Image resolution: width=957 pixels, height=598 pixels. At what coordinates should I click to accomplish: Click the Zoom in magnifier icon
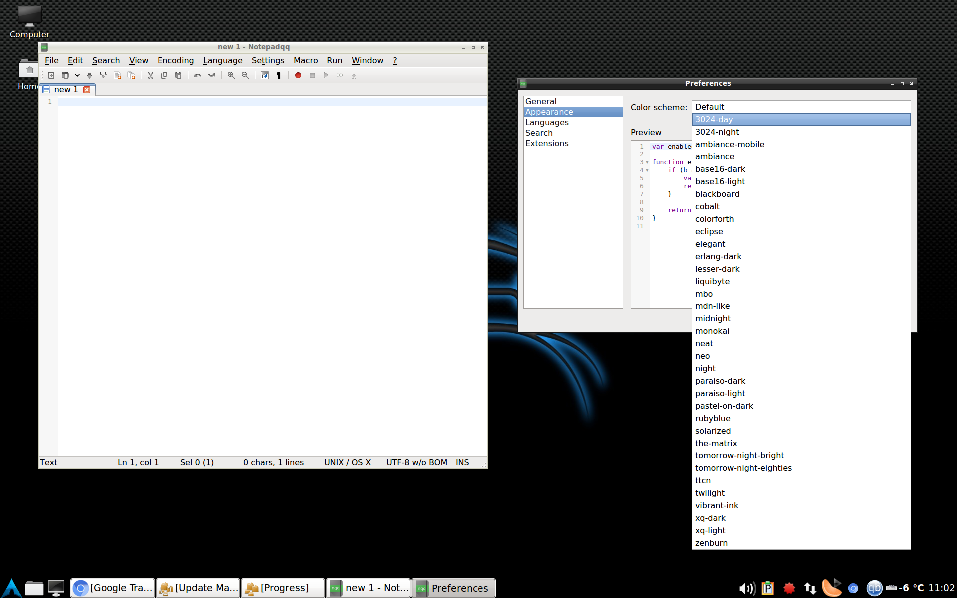(x=231, y=75)
